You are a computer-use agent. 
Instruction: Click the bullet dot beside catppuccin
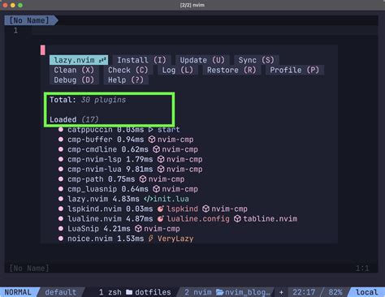tap(61, 130)
